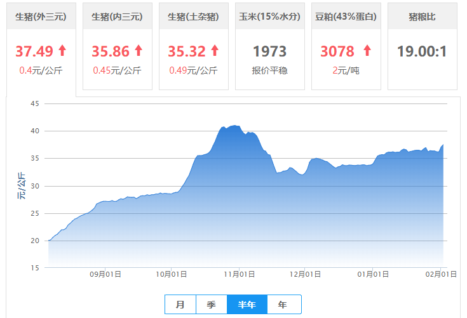Click the 10月01日 axis label

(172, 274)
